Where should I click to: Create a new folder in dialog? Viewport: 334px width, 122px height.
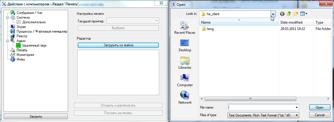(x=296, y=14)
